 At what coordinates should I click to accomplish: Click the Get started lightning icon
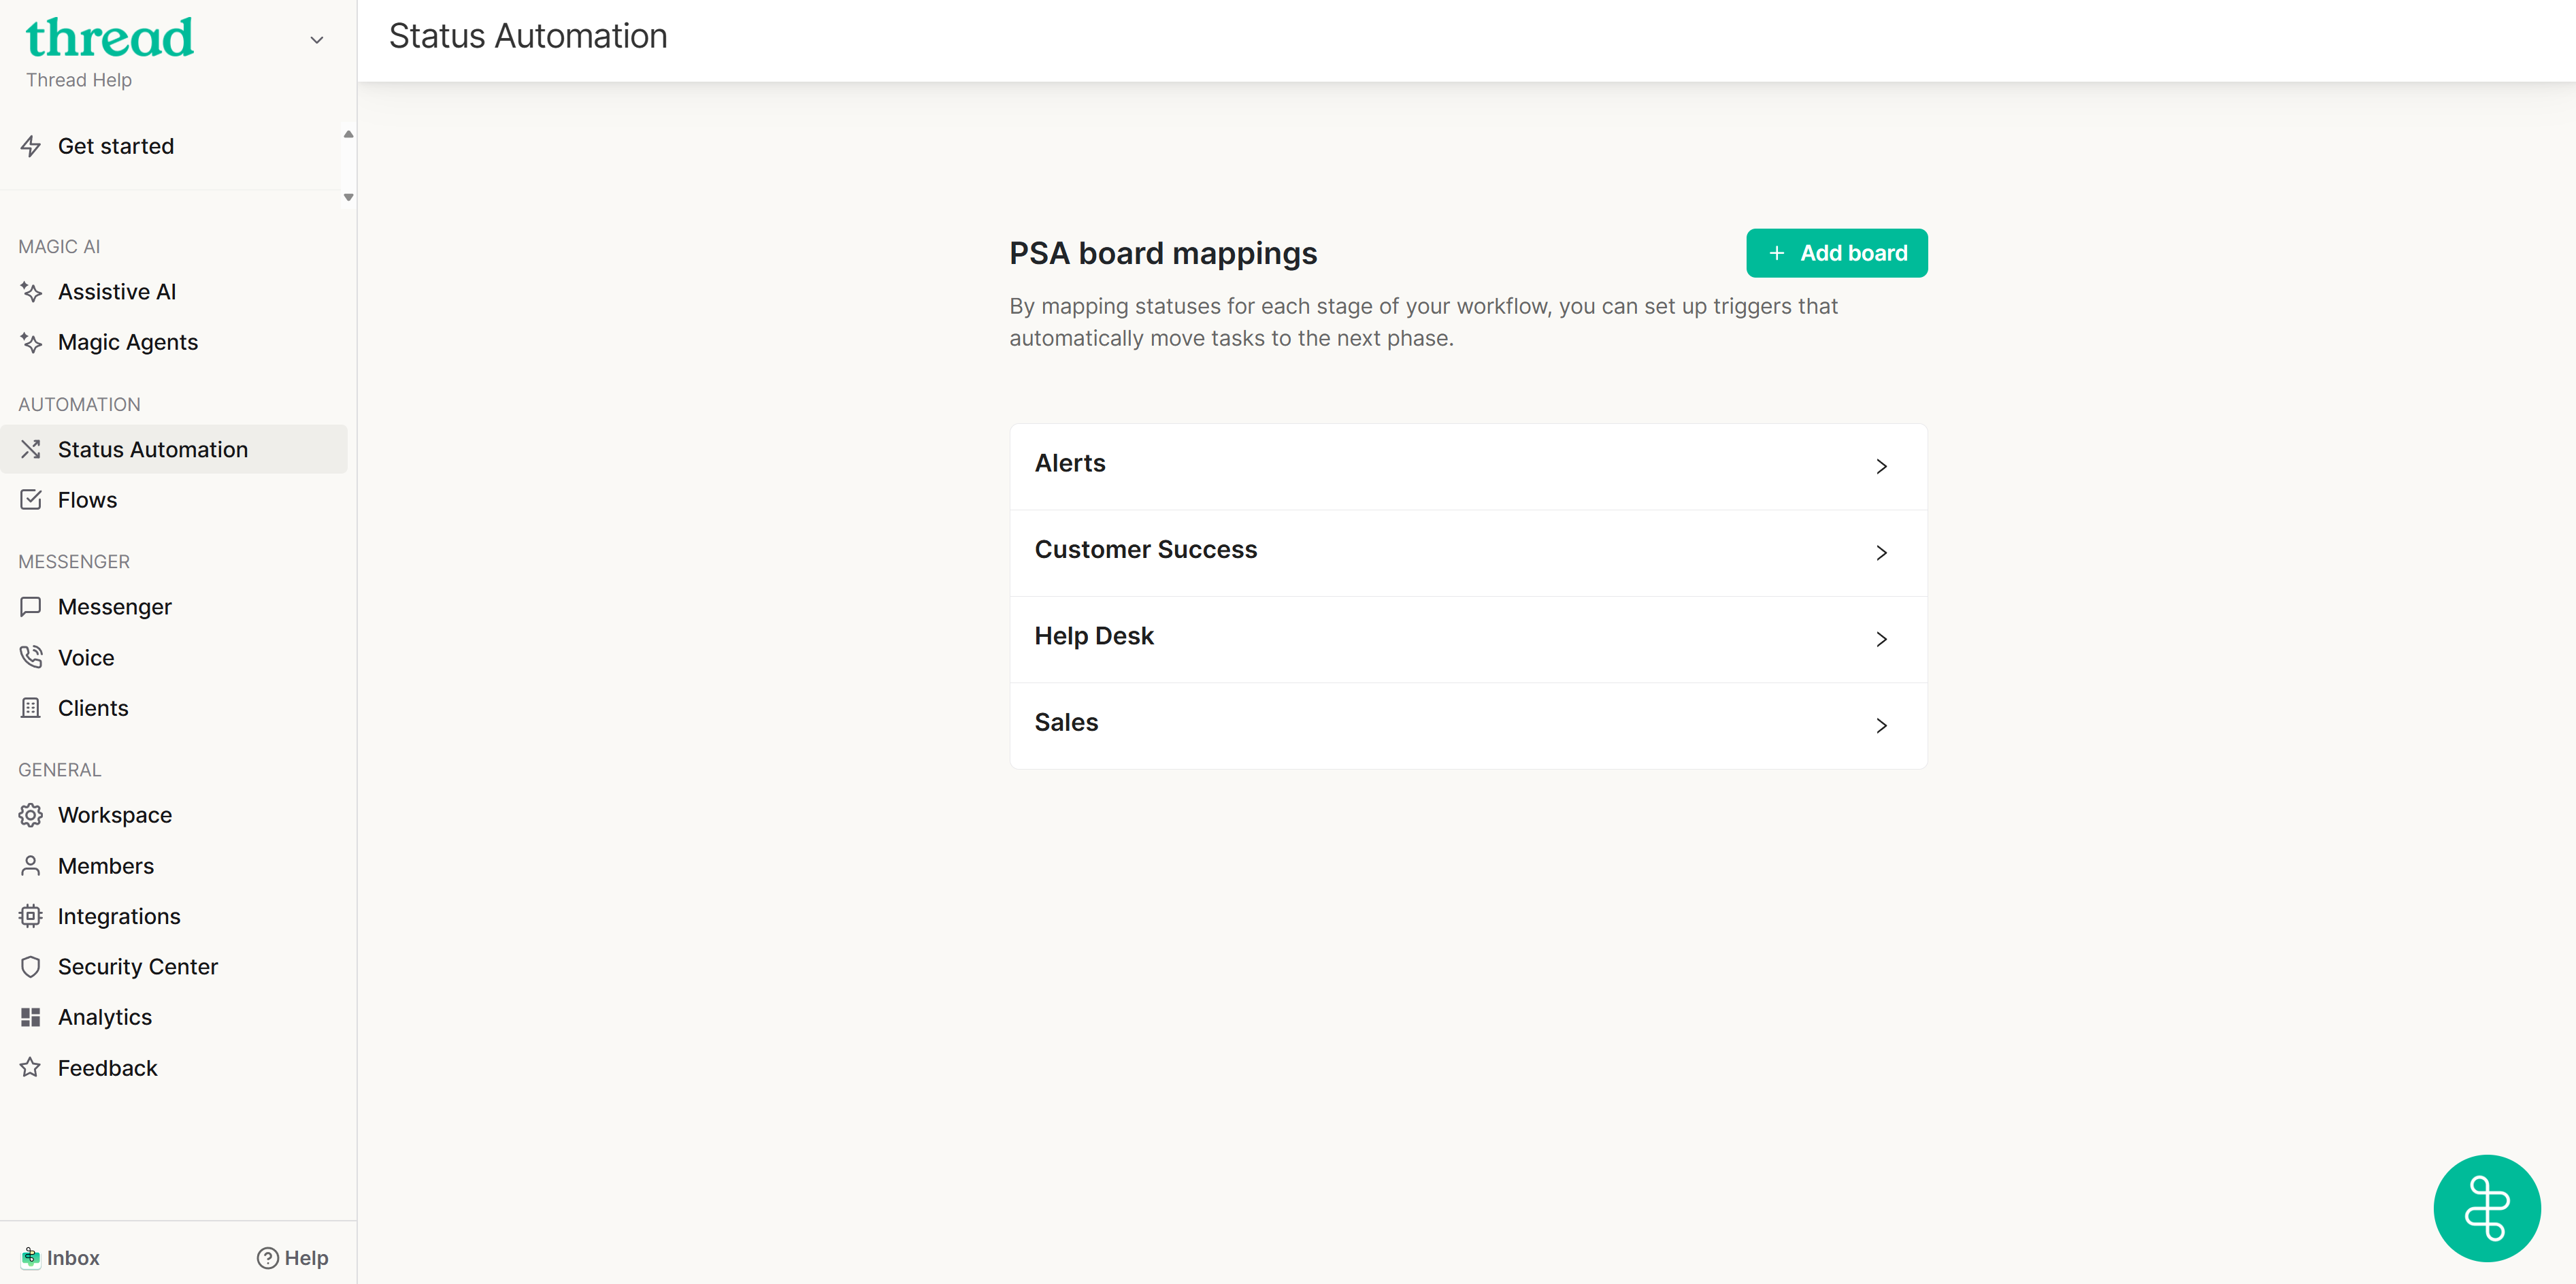coord(31,146)
